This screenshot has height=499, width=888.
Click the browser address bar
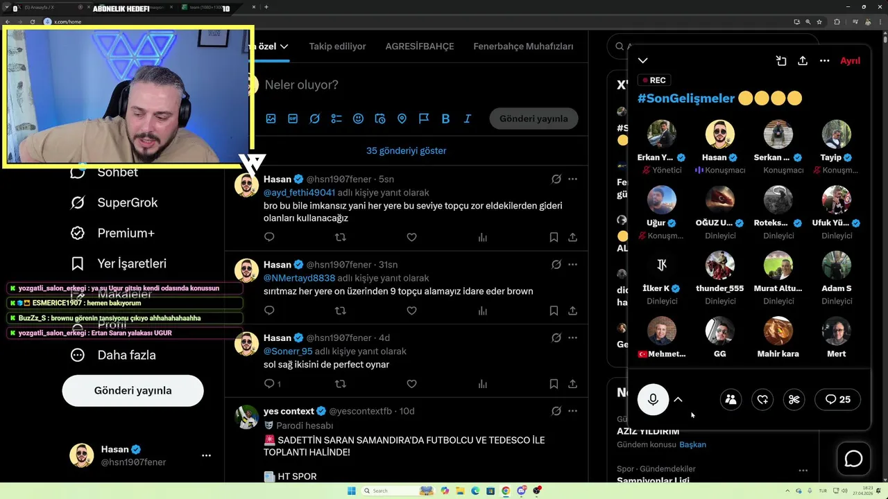pos(416,22)
